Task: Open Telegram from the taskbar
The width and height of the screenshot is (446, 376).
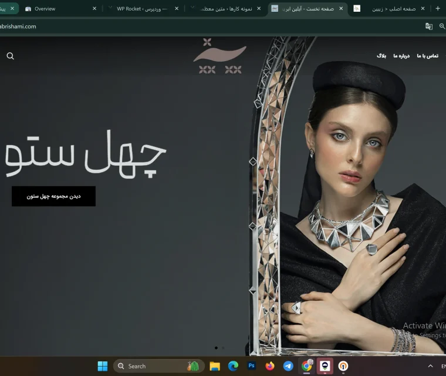Action: (x=288, y=366)
